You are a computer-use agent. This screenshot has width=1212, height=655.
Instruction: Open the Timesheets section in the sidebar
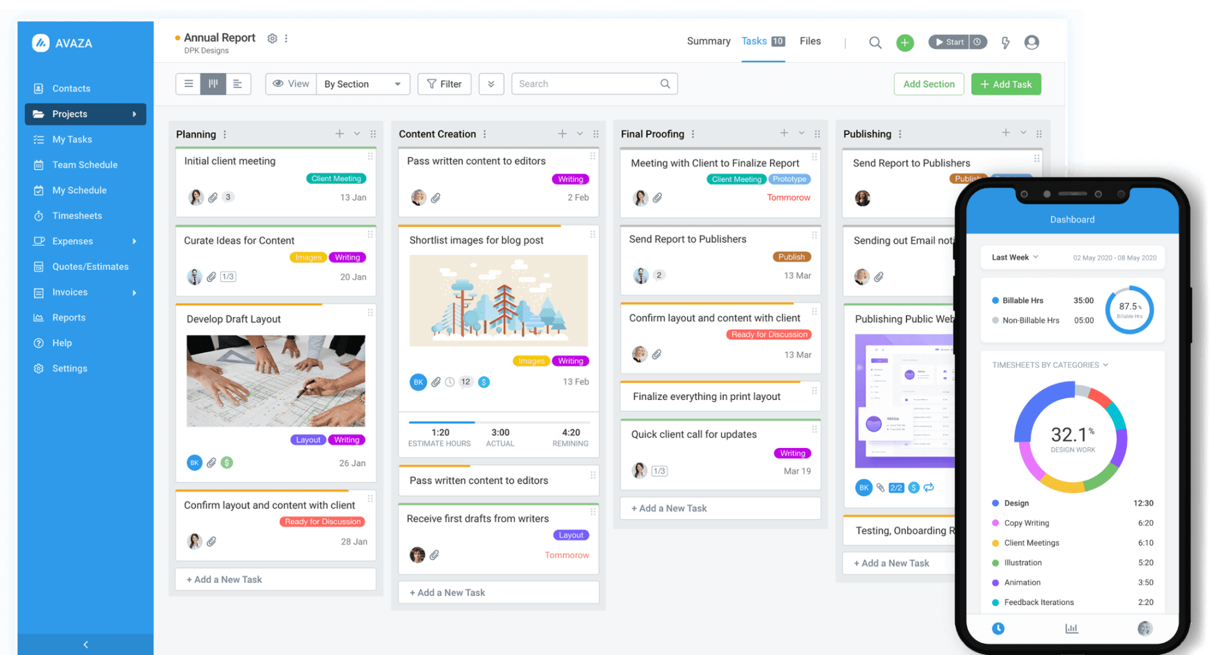pos(77,215)
